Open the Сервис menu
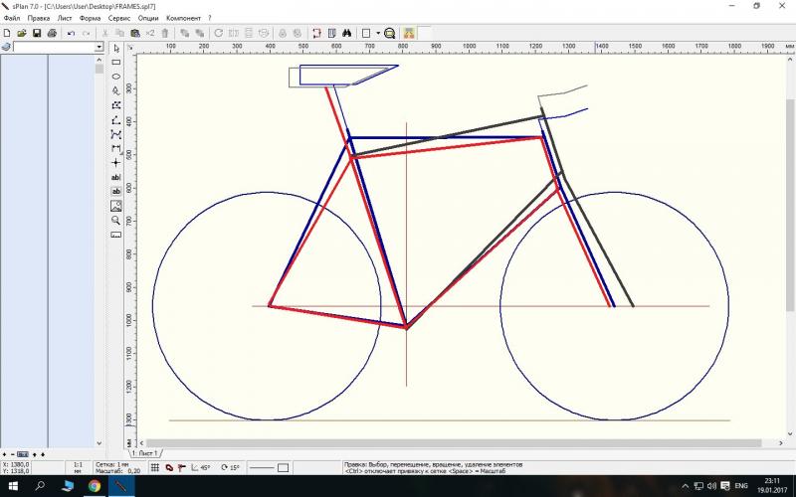The image size is (796, 497). [x=119, y=18]
